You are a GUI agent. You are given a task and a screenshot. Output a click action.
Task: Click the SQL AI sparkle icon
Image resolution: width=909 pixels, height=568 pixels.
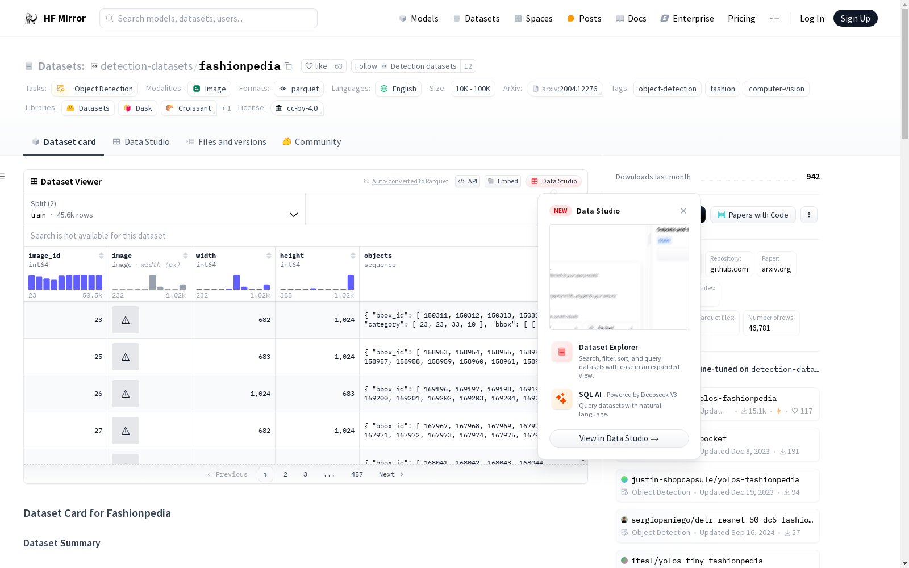tap(562, 399)
